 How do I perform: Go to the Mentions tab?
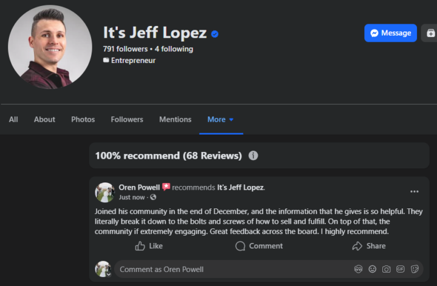click(175, 119)
